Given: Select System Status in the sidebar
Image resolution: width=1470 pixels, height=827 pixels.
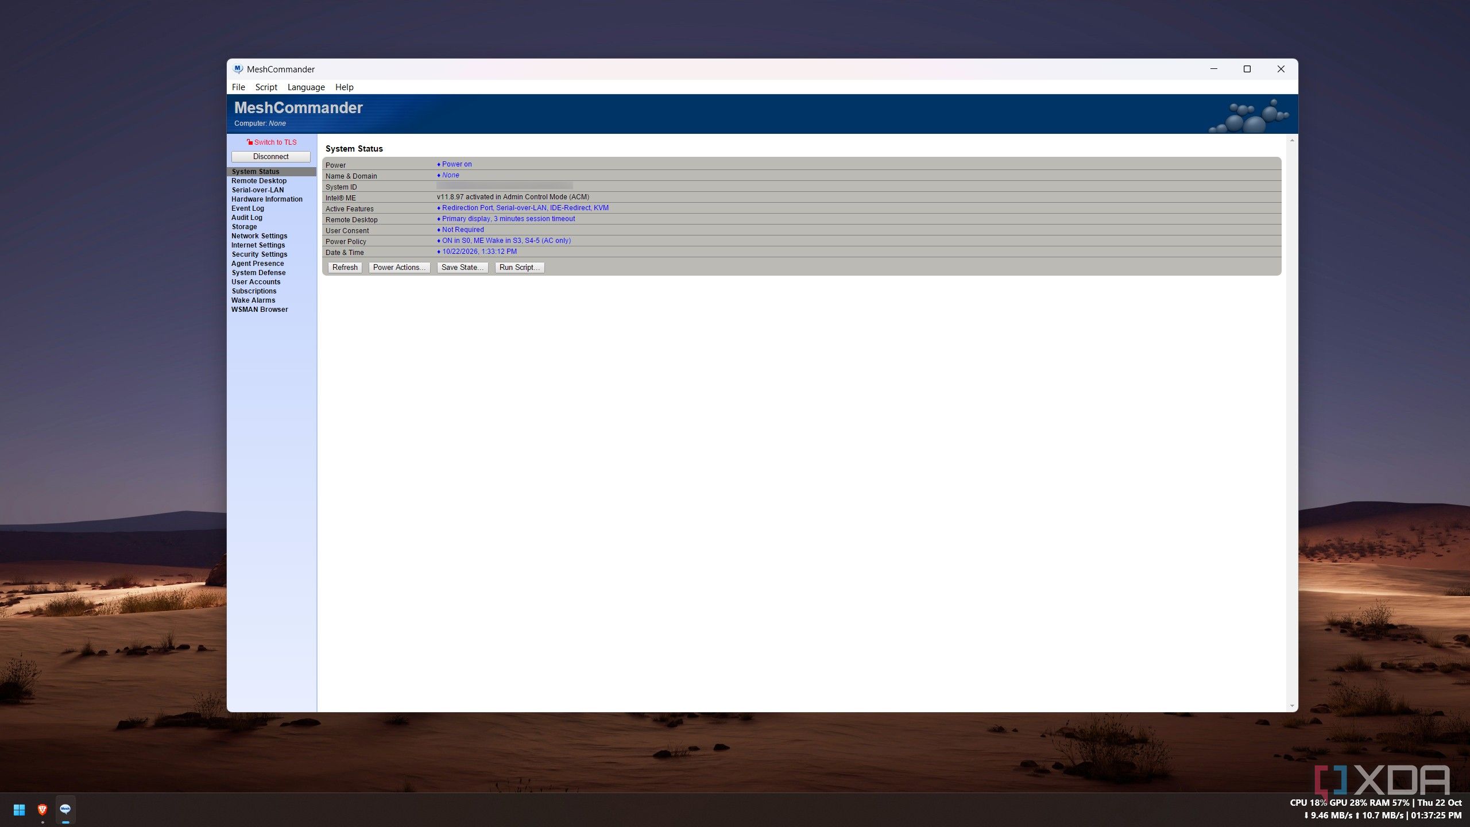Looking at the screenshot, I should coord(272,172).
